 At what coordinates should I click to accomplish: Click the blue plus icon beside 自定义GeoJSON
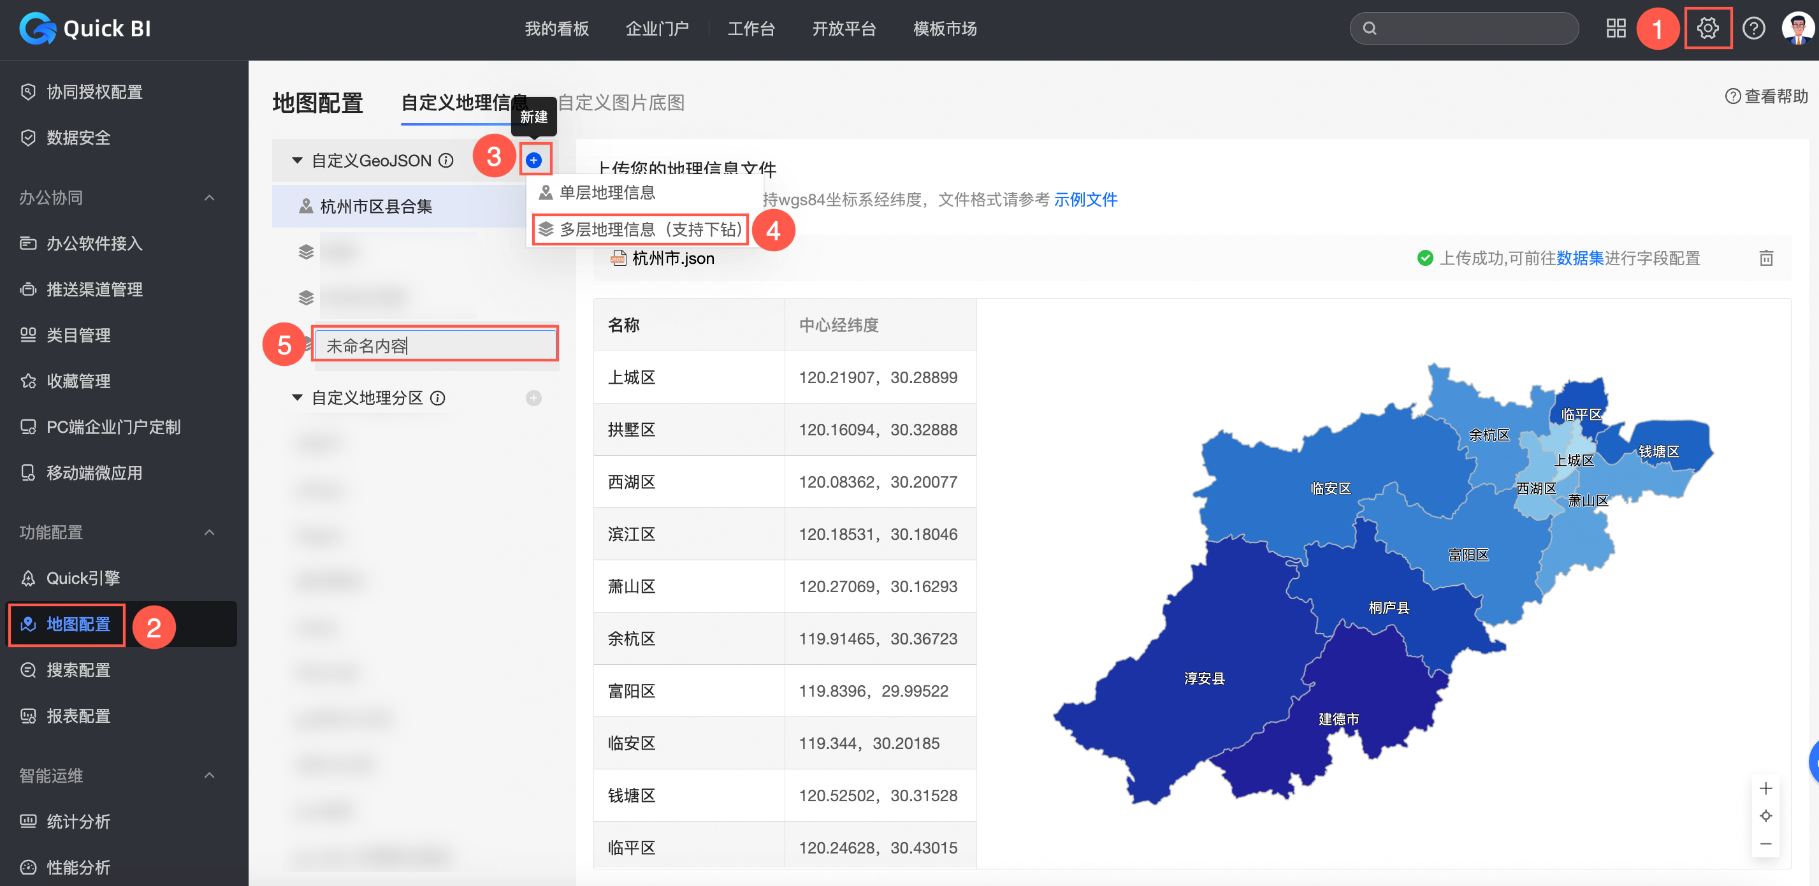[534, 160]
